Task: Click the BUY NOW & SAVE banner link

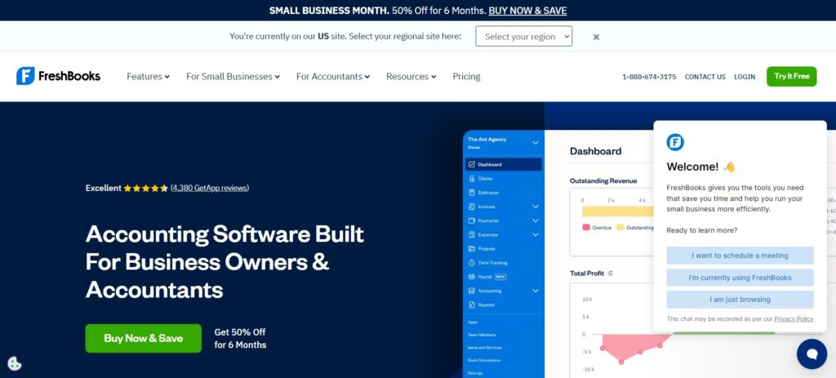Action: pos(527,11)
